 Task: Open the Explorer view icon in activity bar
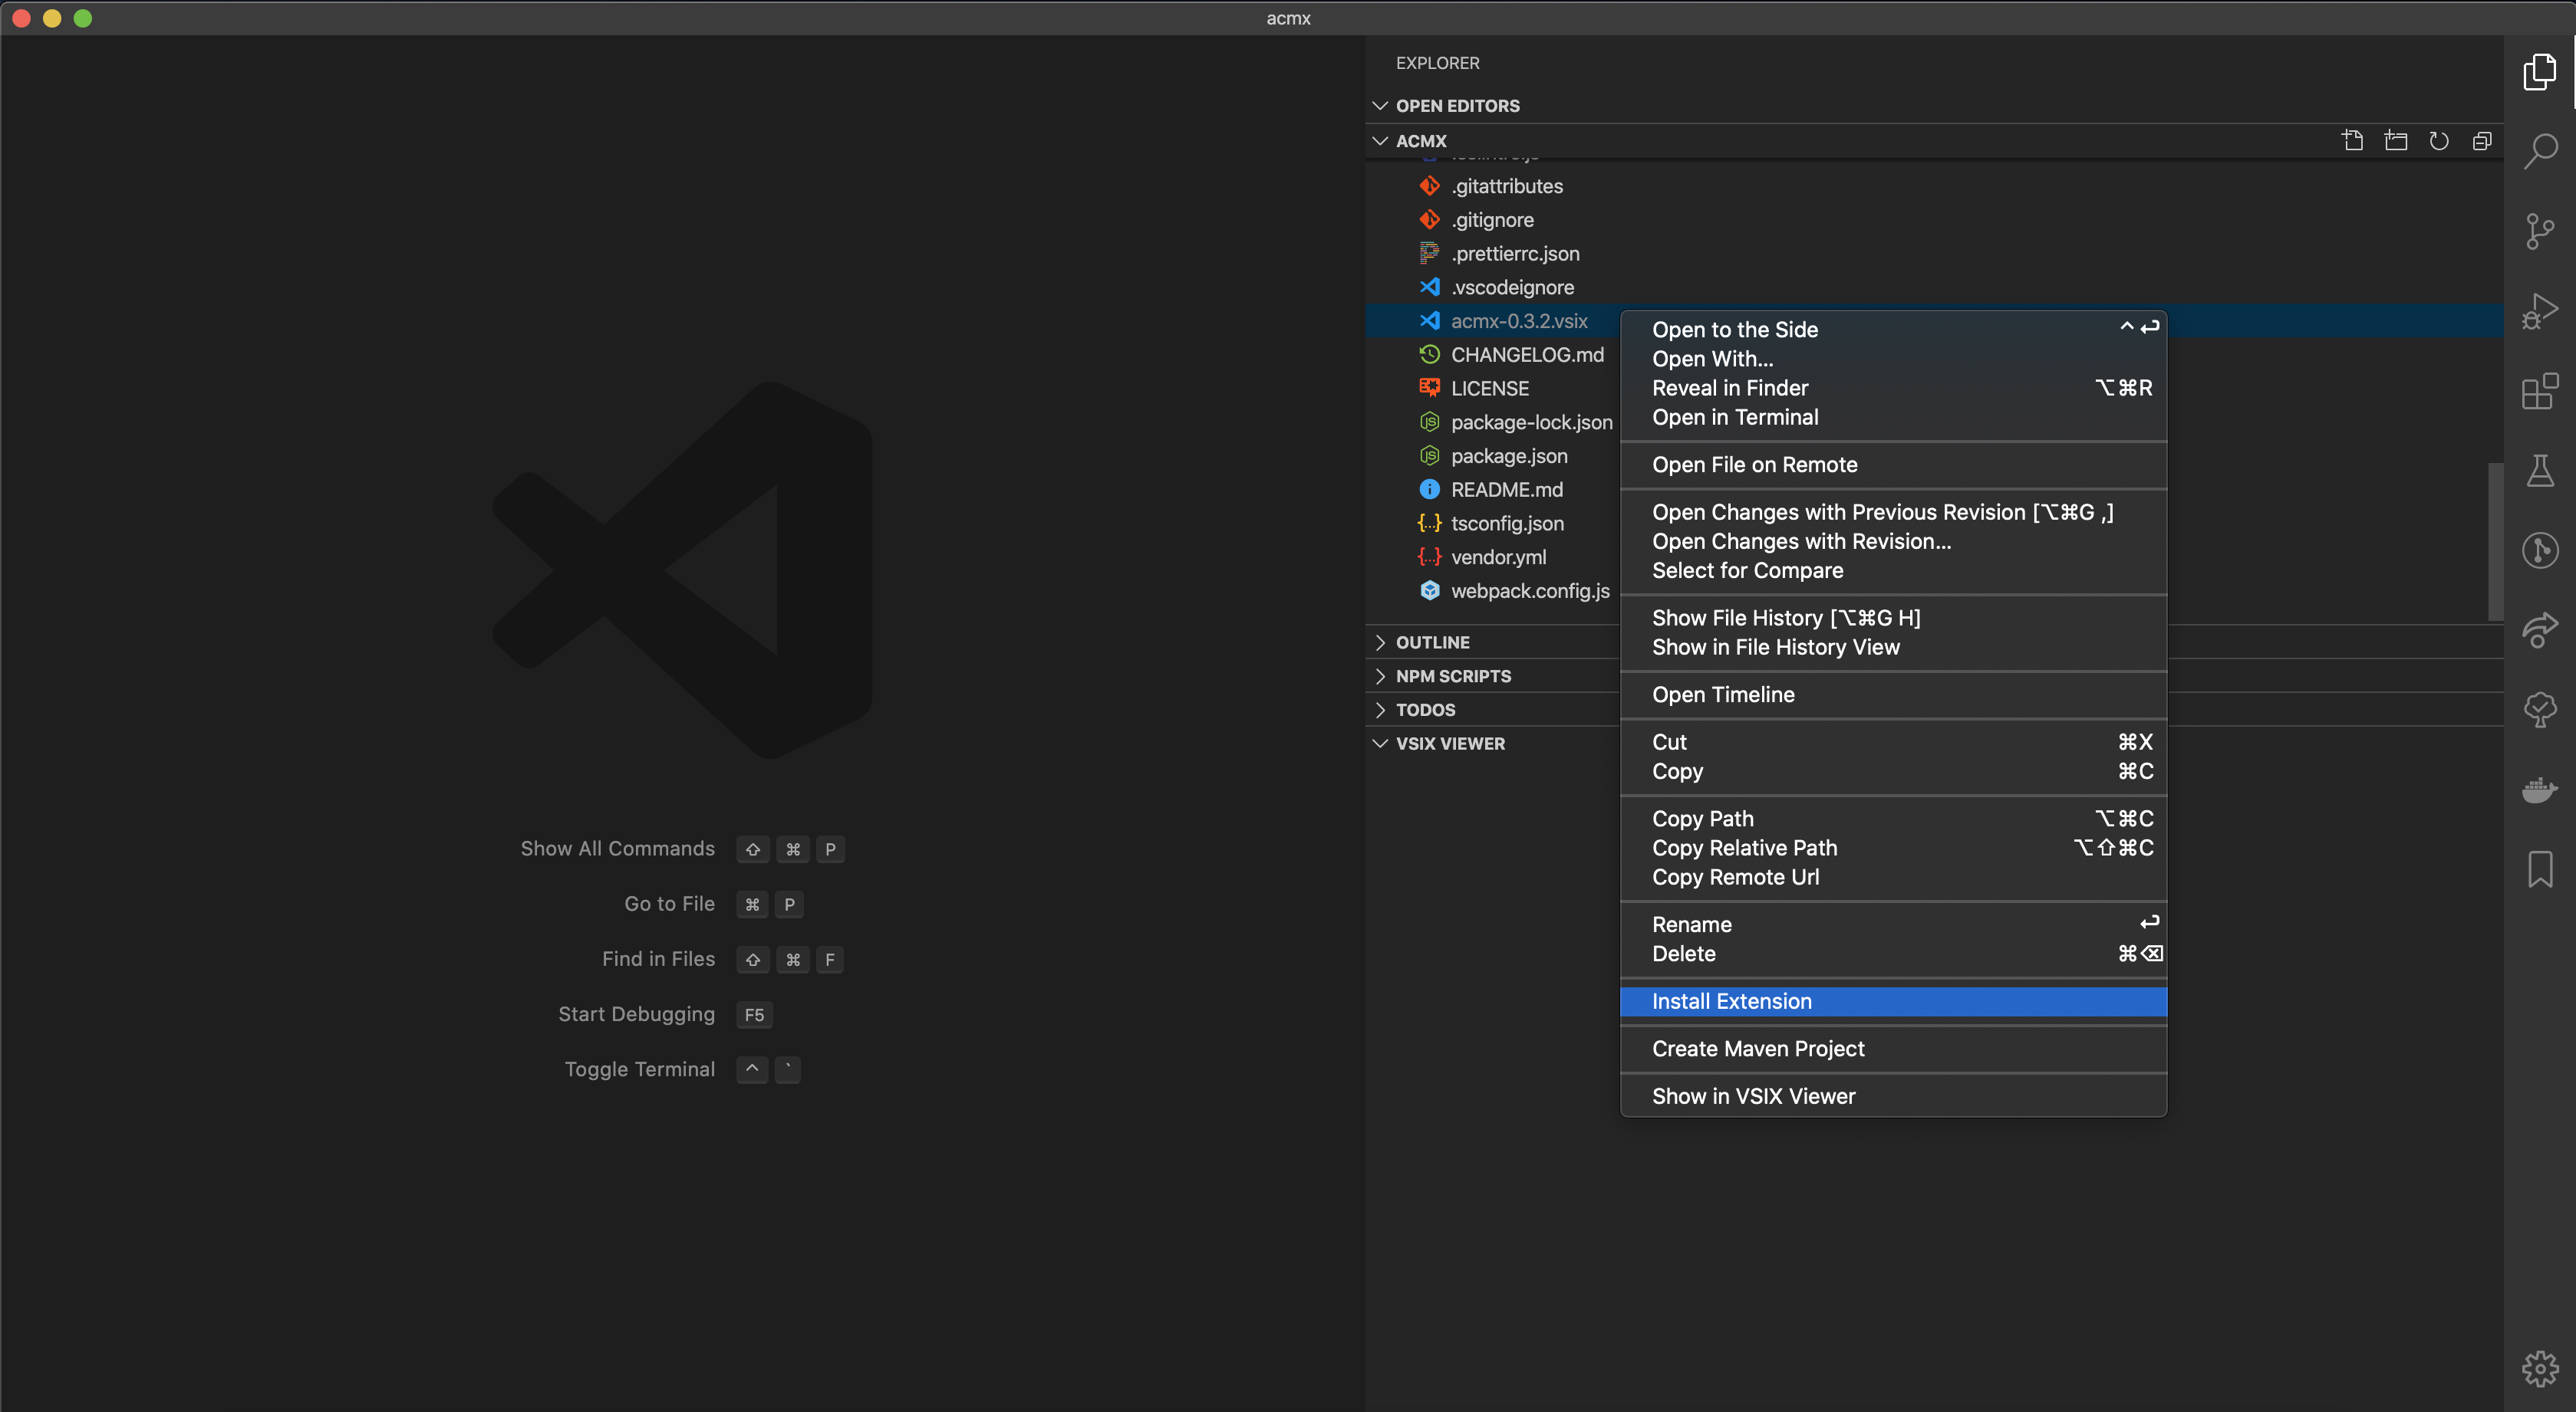point(2540,72)
